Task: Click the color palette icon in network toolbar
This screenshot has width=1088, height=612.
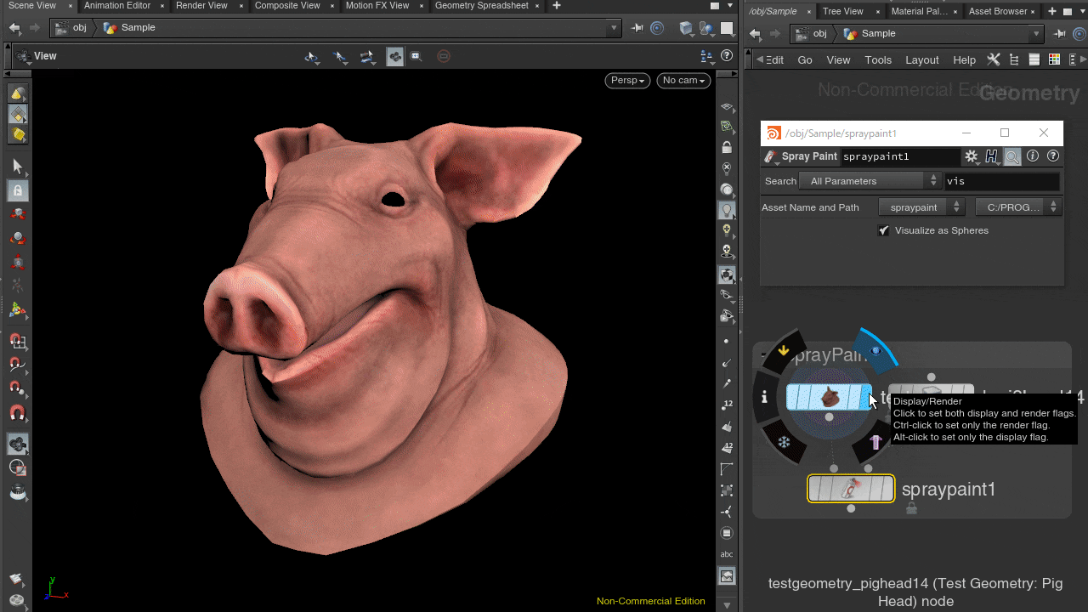Action: (1054, 59)
